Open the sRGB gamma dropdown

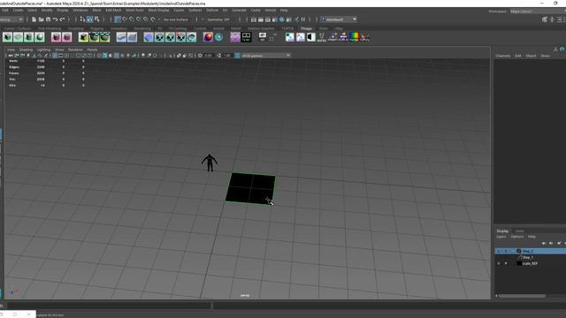tap(265, 56)
